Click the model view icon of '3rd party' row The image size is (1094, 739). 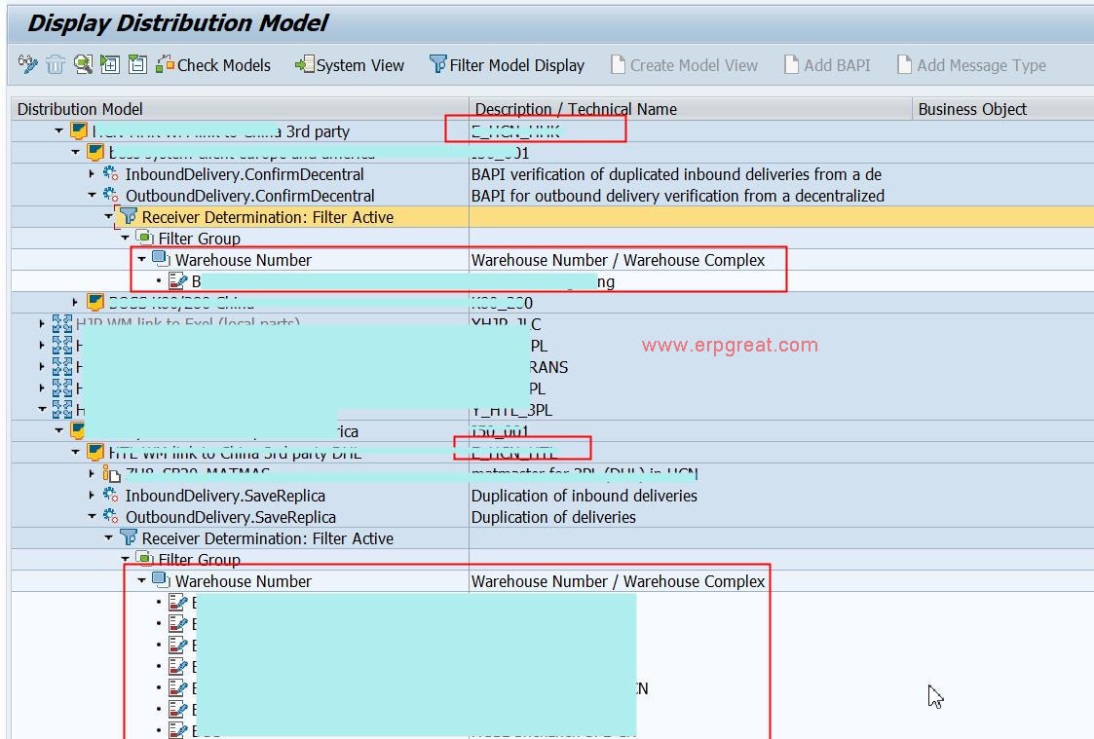pos(79,131)
